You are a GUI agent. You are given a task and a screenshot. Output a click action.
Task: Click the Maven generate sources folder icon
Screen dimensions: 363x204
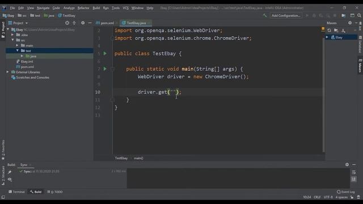tap(336, 30)
